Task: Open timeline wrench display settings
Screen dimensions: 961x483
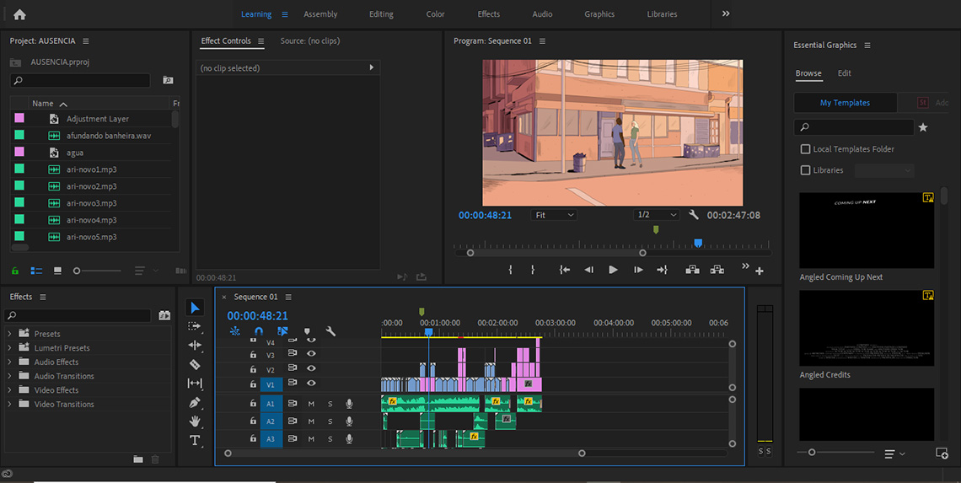Action: [x=330, y=331]
